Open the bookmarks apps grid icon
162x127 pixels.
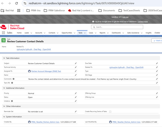click(x=19, y=10)
